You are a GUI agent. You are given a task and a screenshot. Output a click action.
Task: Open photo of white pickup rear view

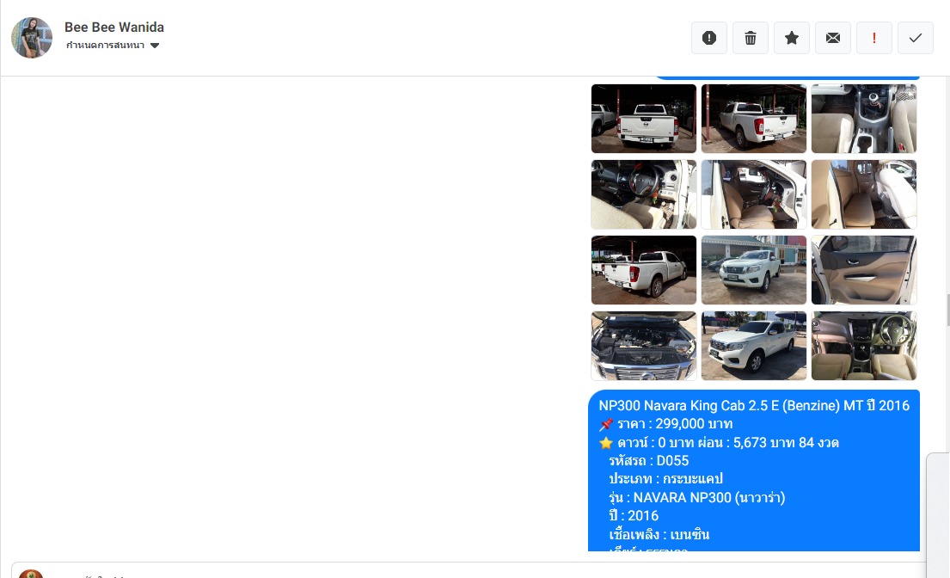643,119
